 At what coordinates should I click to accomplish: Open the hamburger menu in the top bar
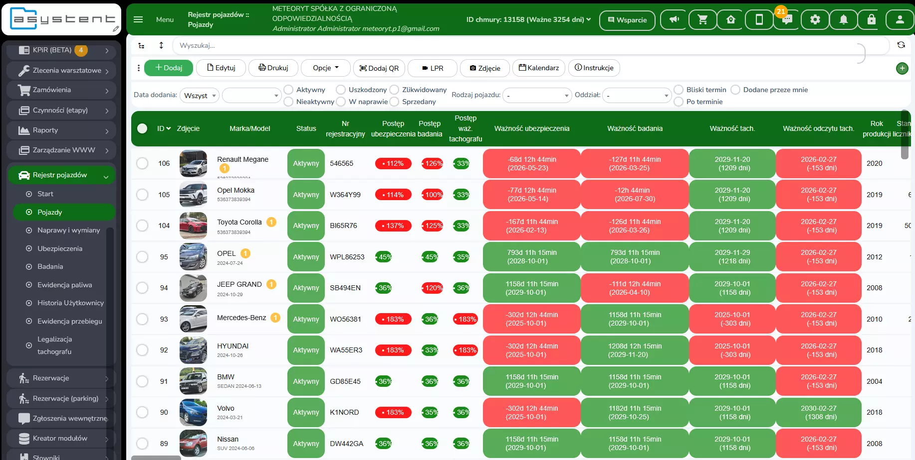coord(138,19)
